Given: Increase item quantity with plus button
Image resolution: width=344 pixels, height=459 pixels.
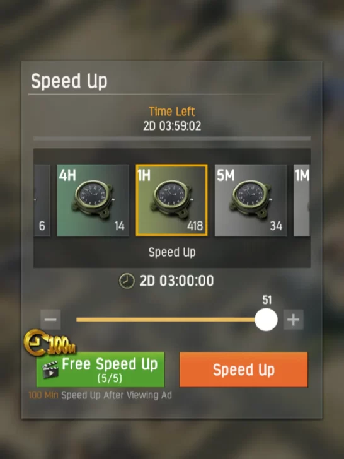Looking at the screenshot, I should 293,320.
